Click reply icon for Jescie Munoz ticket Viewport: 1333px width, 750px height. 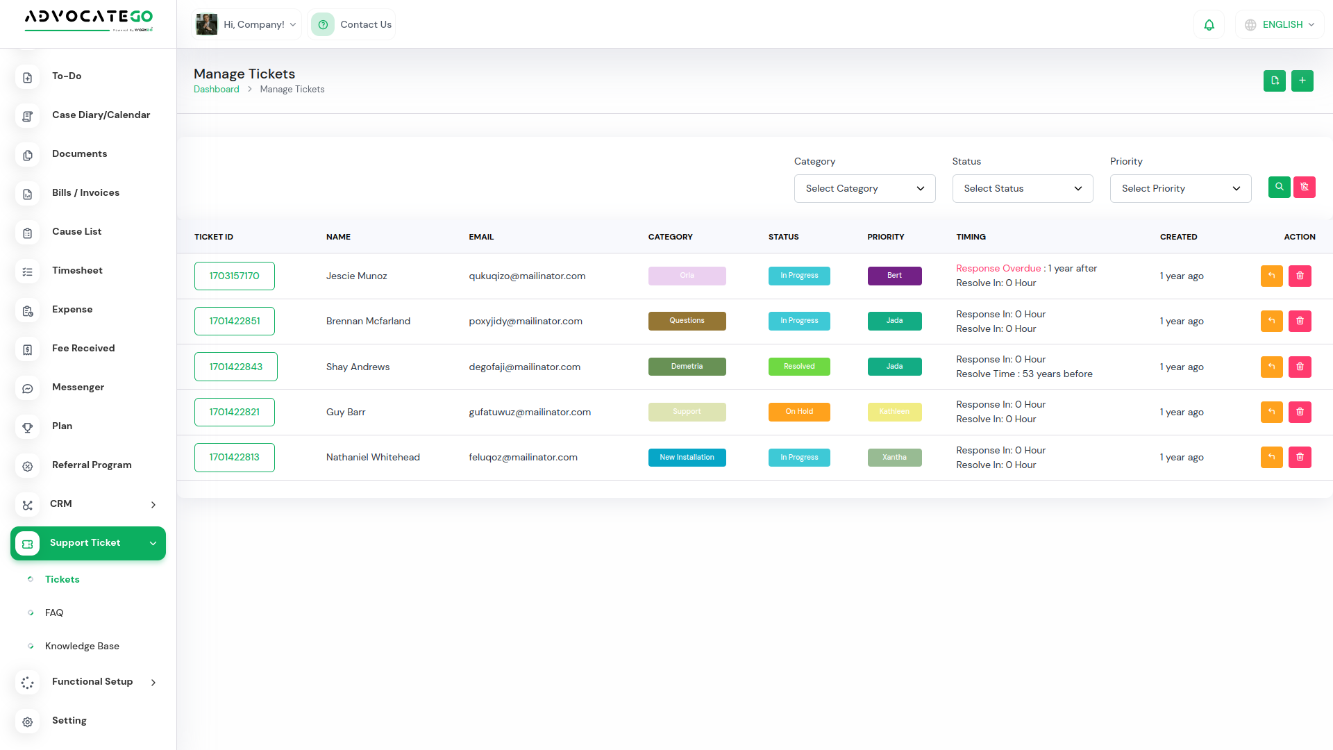pyautogui.click(x=1271, y=276)
